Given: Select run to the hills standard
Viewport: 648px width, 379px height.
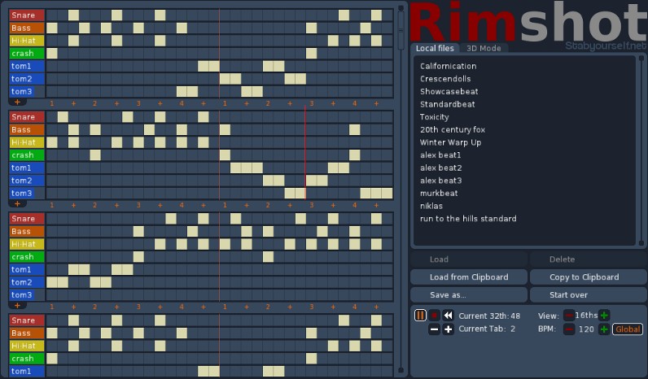Looking at the screenshot, I should [x=468, y=219].
